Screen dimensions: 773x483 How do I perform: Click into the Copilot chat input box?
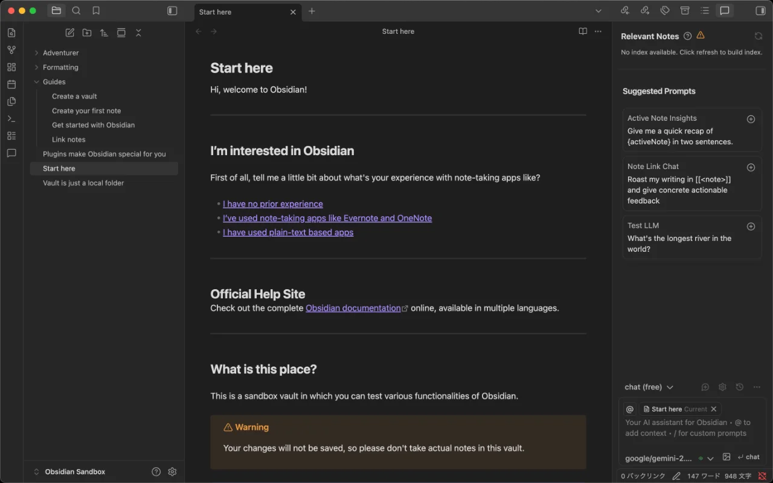691,428
